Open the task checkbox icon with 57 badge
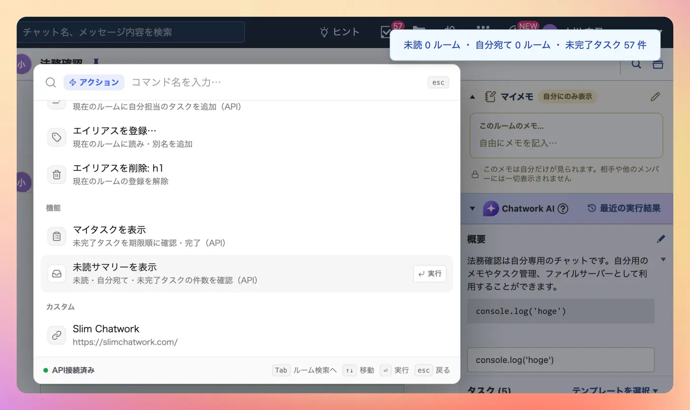 click(x=386, y=32)
